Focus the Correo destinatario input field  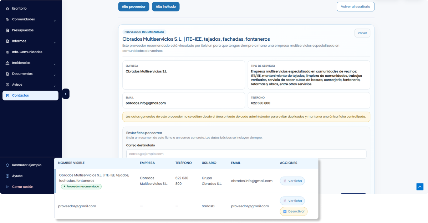coord(246,154)
